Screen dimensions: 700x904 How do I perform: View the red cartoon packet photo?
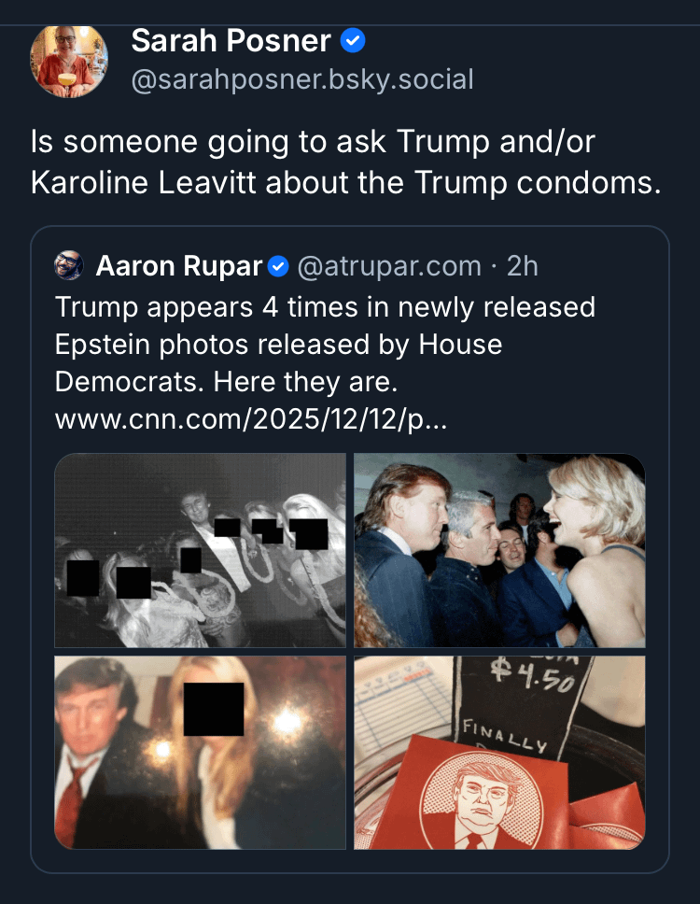pos(499,753)
